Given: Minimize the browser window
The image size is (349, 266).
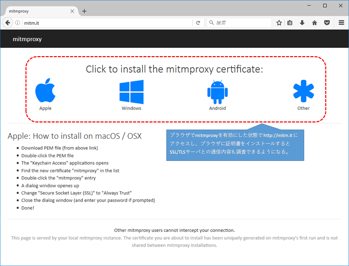Looking at the screenshot, I should [x=309, y=5].
